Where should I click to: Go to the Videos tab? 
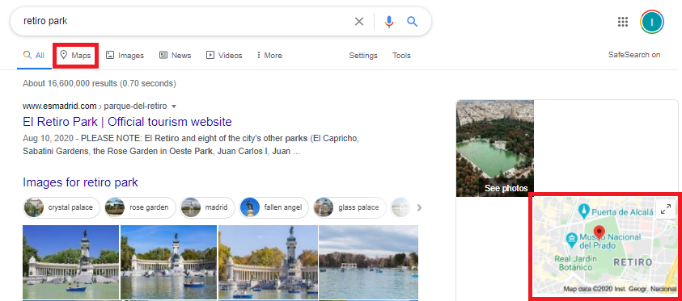click(224, 56)
